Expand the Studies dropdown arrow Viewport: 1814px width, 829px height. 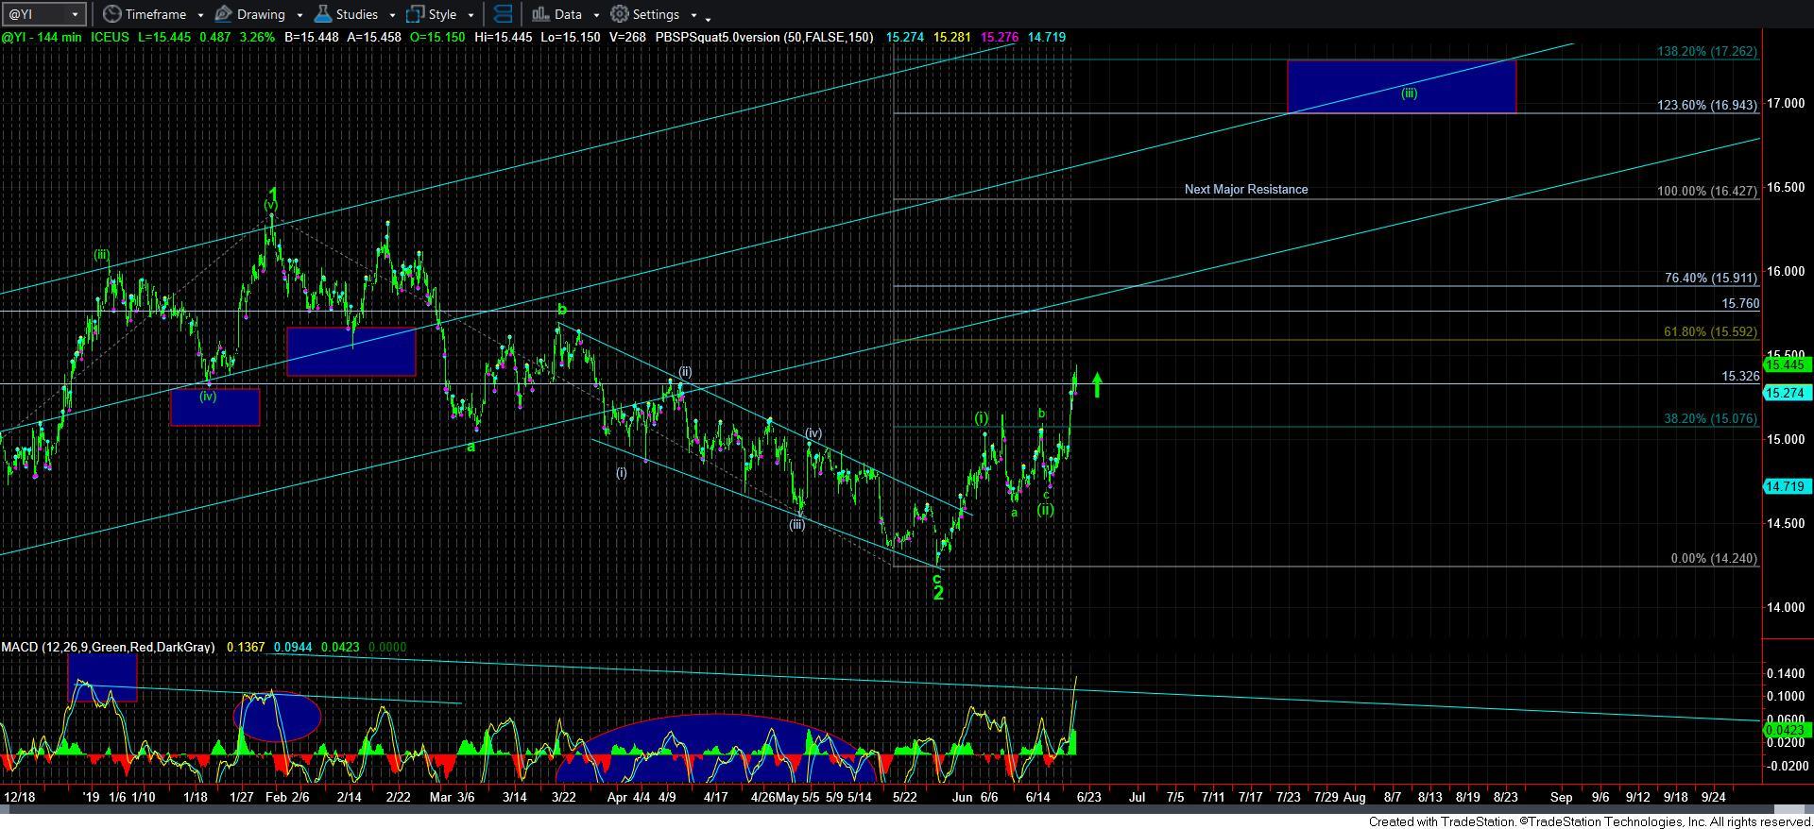pyautogui.click(x=392, y=15)
